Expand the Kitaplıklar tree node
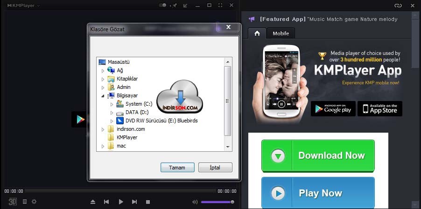 103,79
